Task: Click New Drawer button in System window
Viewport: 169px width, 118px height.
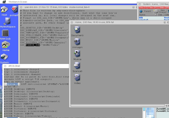Action: pyautogui.click(x=160, y=11)
